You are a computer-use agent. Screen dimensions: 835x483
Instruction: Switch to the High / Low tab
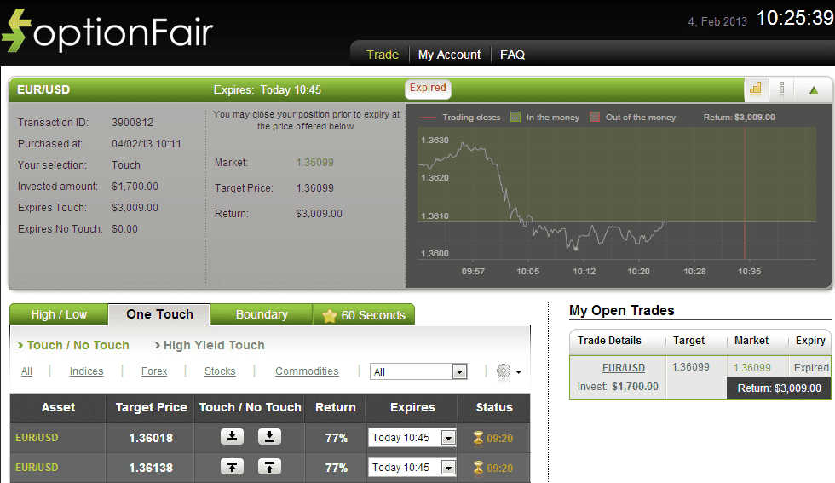click(59, 314)
